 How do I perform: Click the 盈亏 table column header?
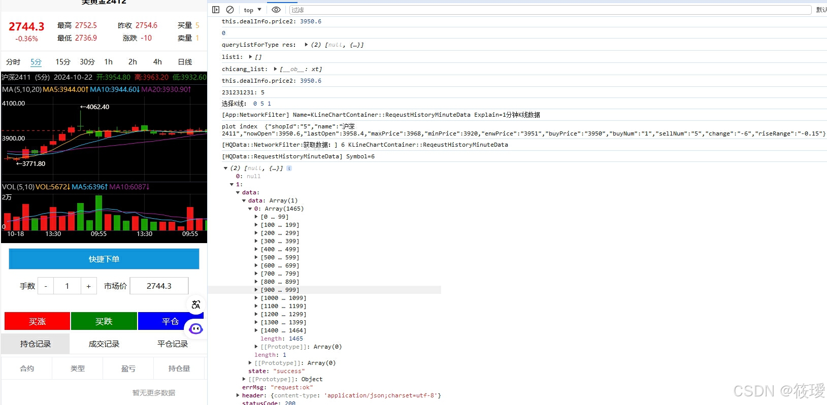(x=128, y=368)
